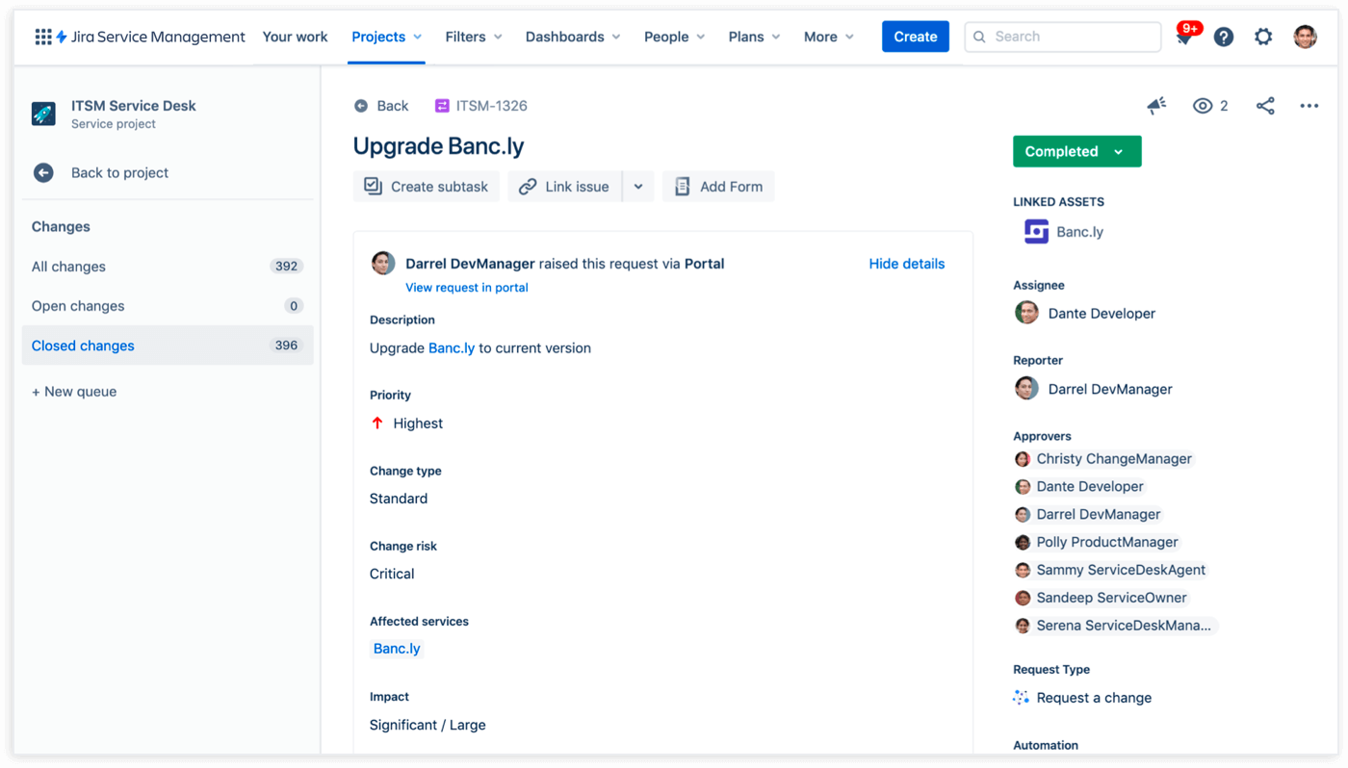Click the Banc.ly affected service tag

[x=397, y=649]
